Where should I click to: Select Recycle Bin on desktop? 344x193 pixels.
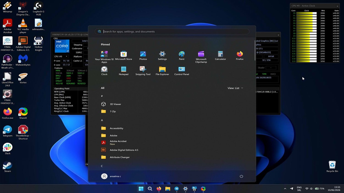[x=332, y=166]
